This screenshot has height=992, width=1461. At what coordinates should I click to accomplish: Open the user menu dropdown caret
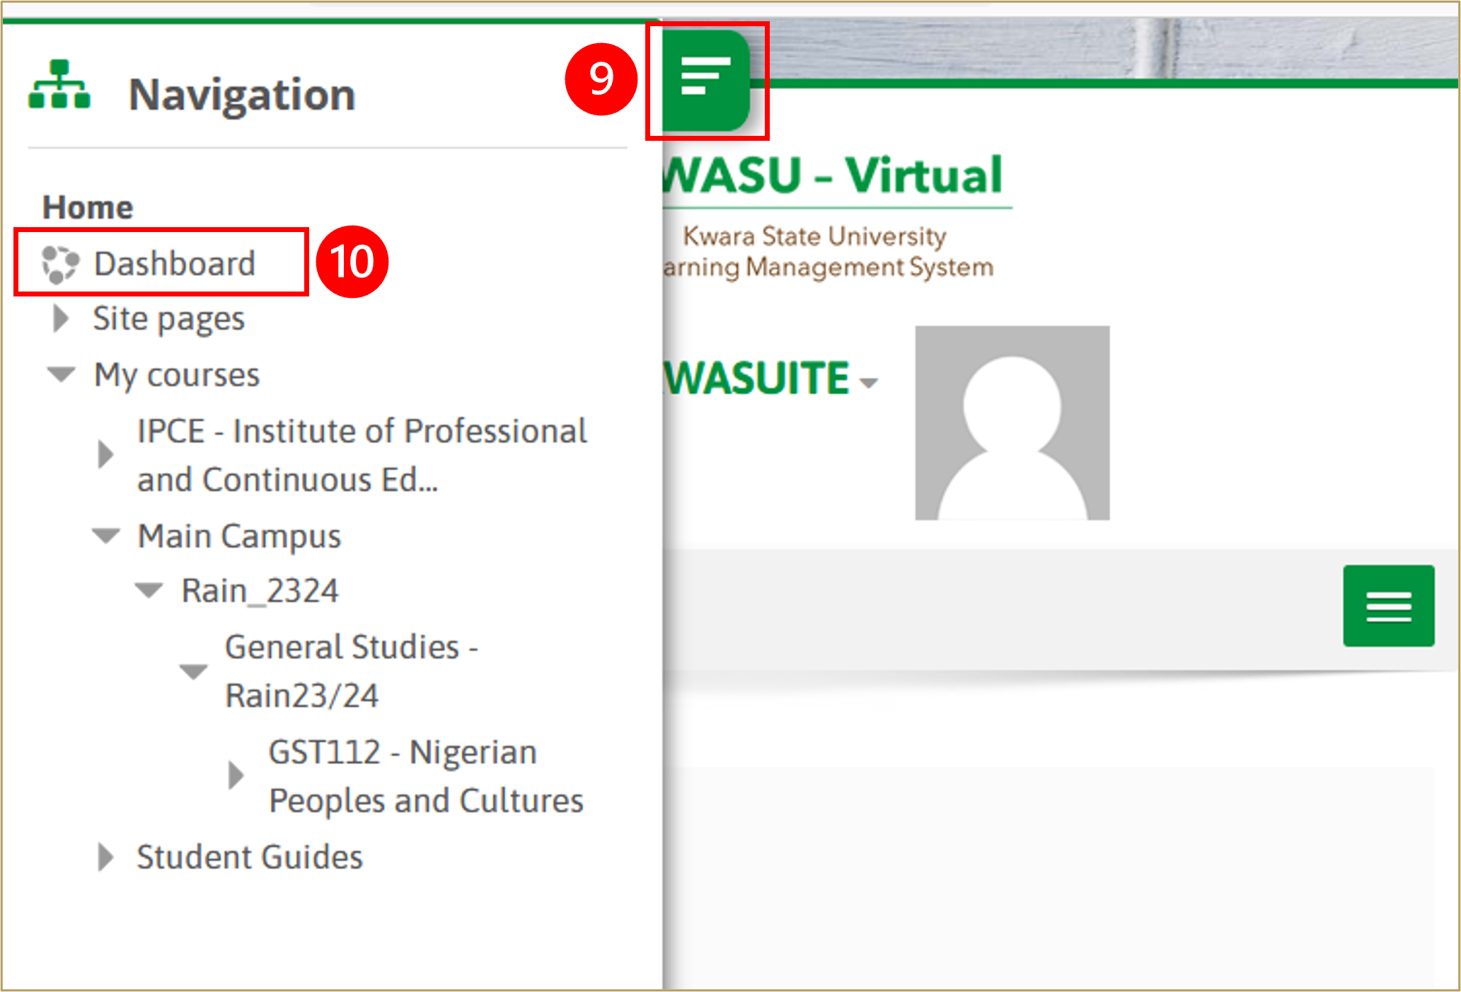(x=869, y=383)
